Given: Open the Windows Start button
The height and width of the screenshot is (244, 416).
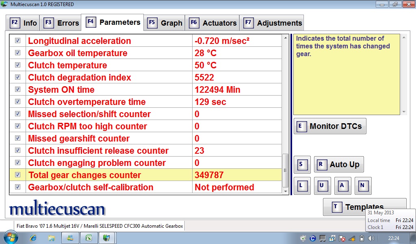Looking at the screenshot, I should (x=11, y=237).
